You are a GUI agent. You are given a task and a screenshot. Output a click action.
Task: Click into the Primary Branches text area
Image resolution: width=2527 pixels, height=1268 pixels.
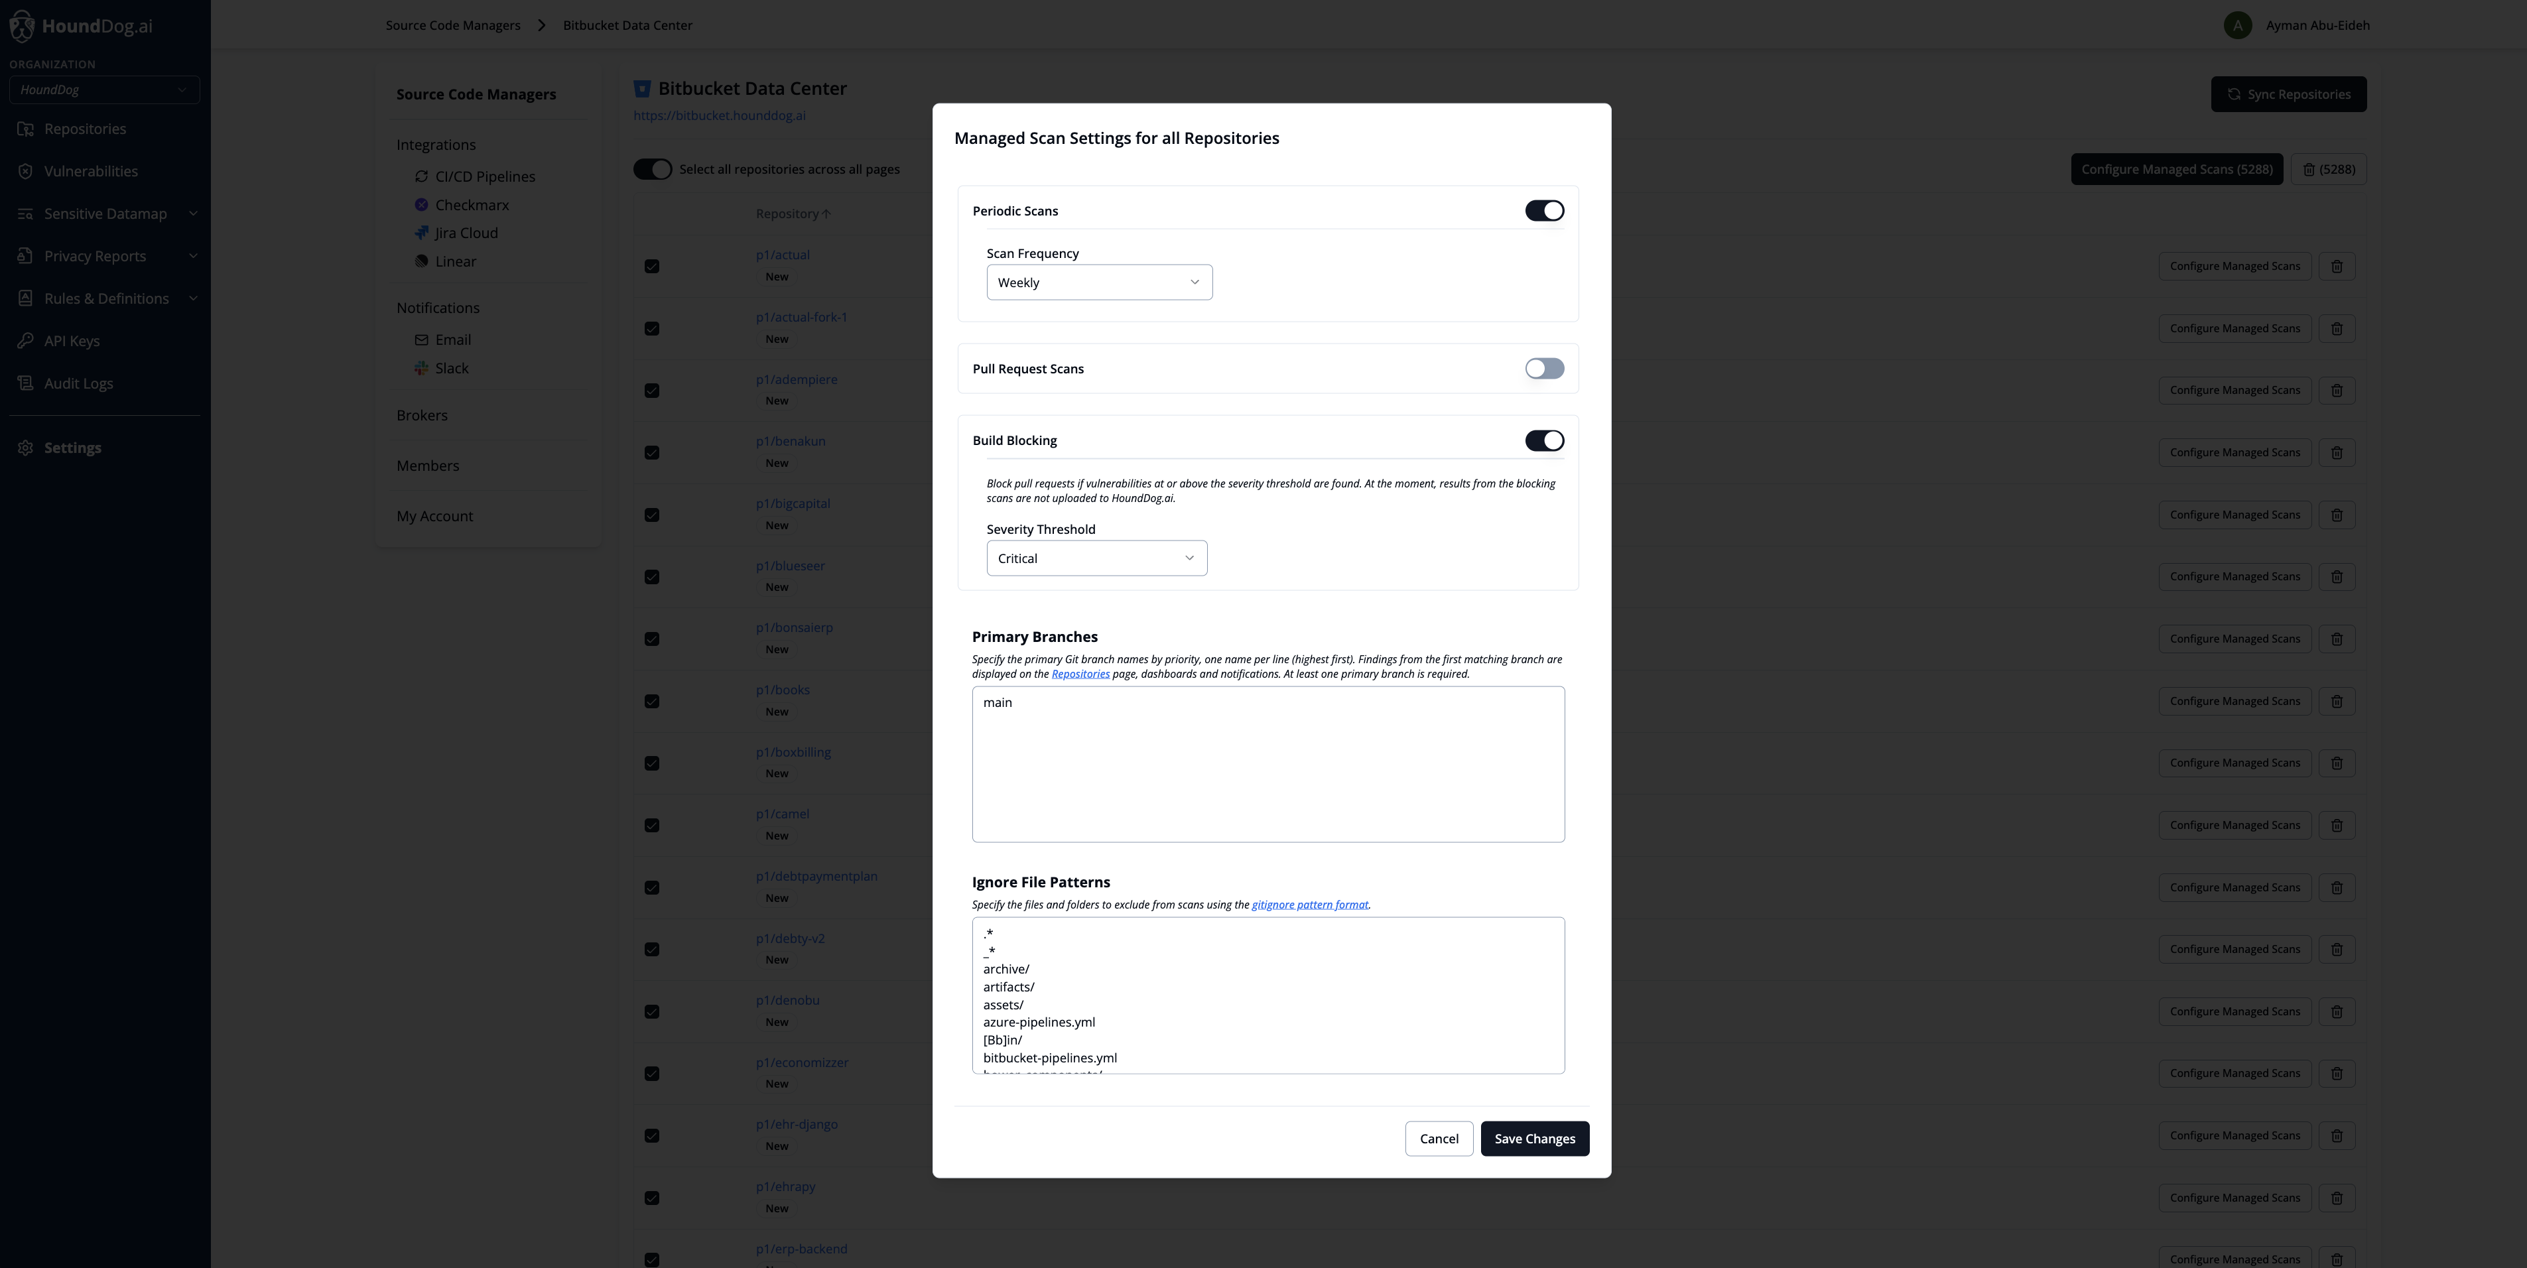click(x=1267, y=765)
